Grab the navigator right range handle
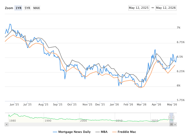Viewport: 189px width, 137px height. (173, 118)
